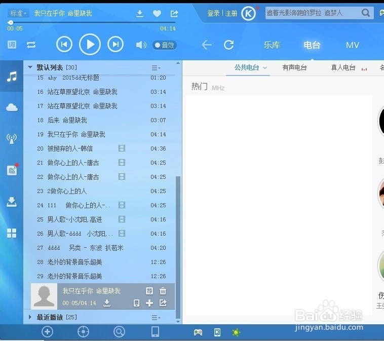Screen dimensions: 384x341
Task: Open the 默认列表 list menu icon
Action: [x=156, y=68]
